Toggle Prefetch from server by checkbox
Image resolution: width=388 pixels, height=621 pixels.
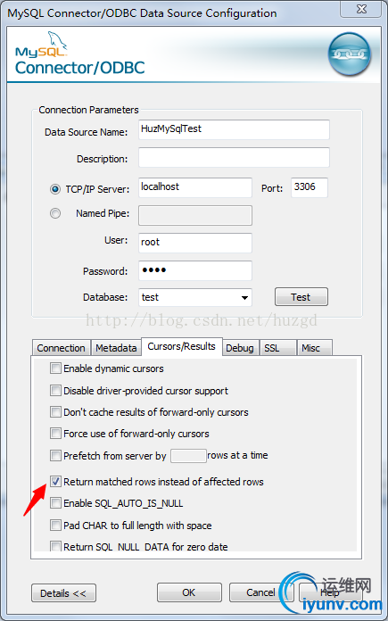coord(55,455)
